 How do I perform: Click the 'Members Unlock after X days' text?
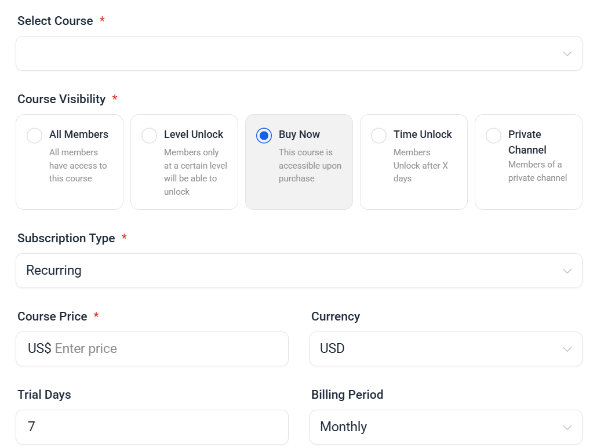point(420,165)
